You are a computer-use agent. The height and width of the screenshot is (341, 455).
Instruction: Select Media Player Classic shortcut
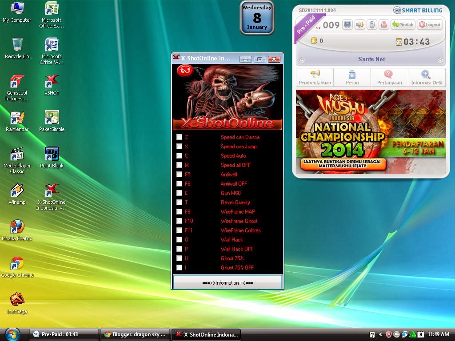point(17,161)
